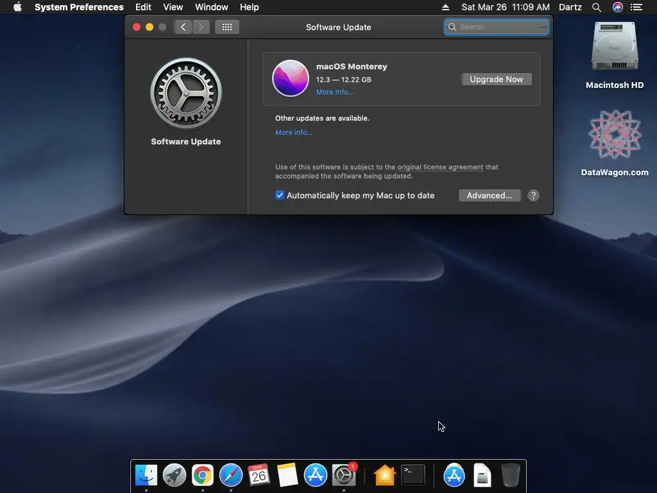Click the 12.3 — 12.22 GB size text
The width and height of the screenshot is (657, 493).
pyautogui.click(x=344, y=80)
